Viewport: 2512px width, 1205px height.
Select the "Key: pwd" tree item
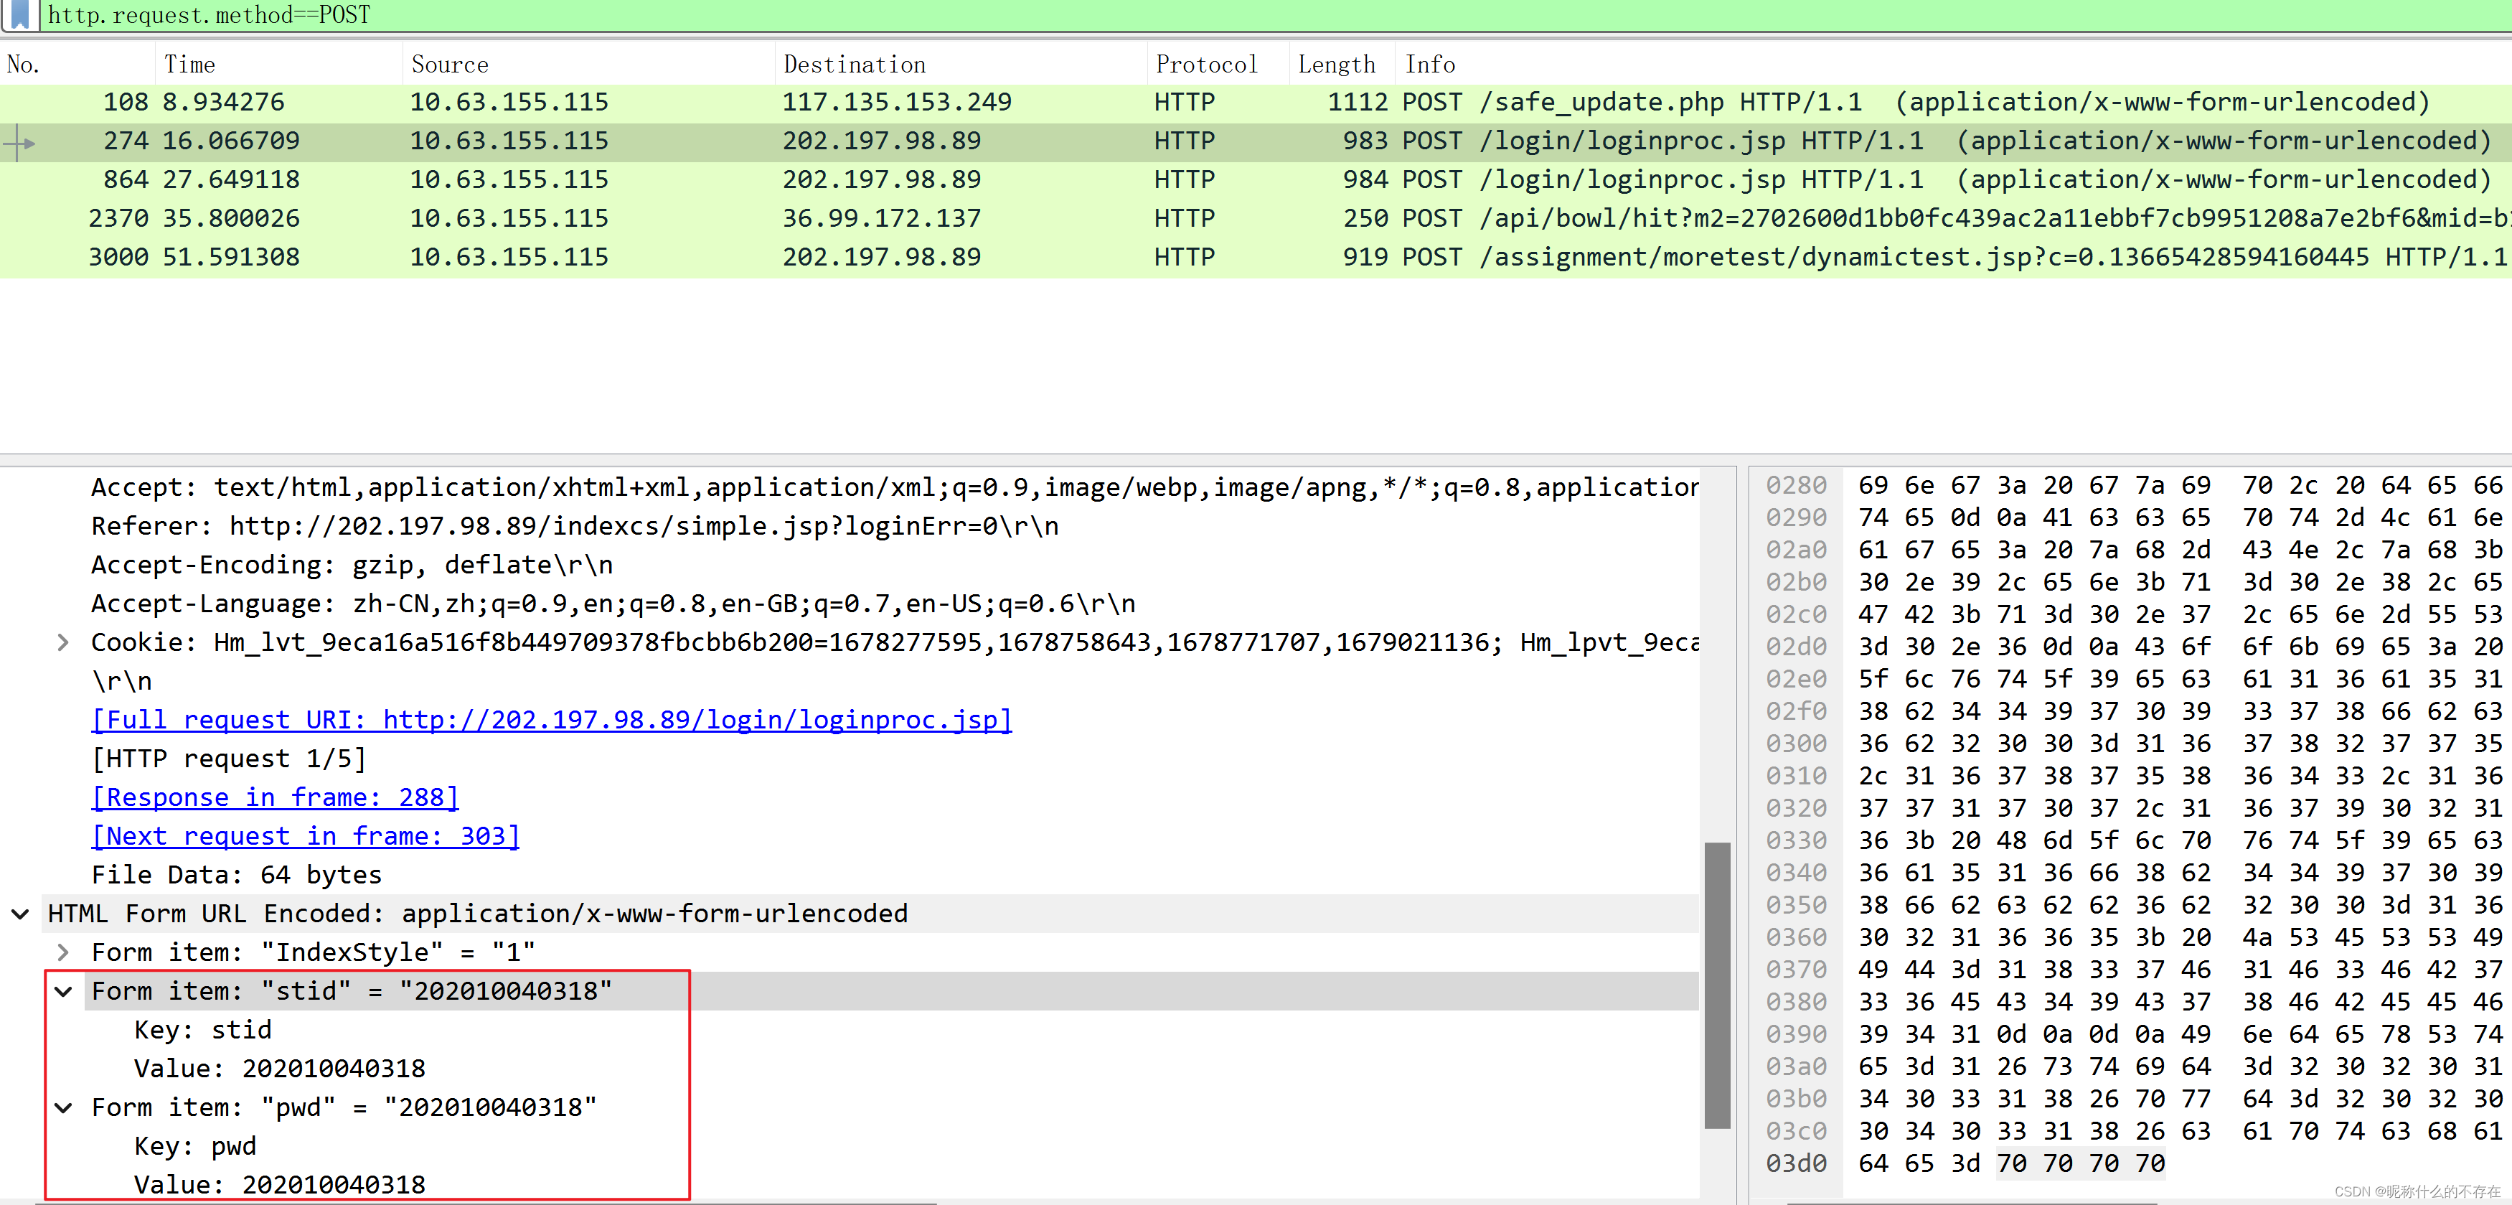pyautogui.click(x=195, y=1146)
